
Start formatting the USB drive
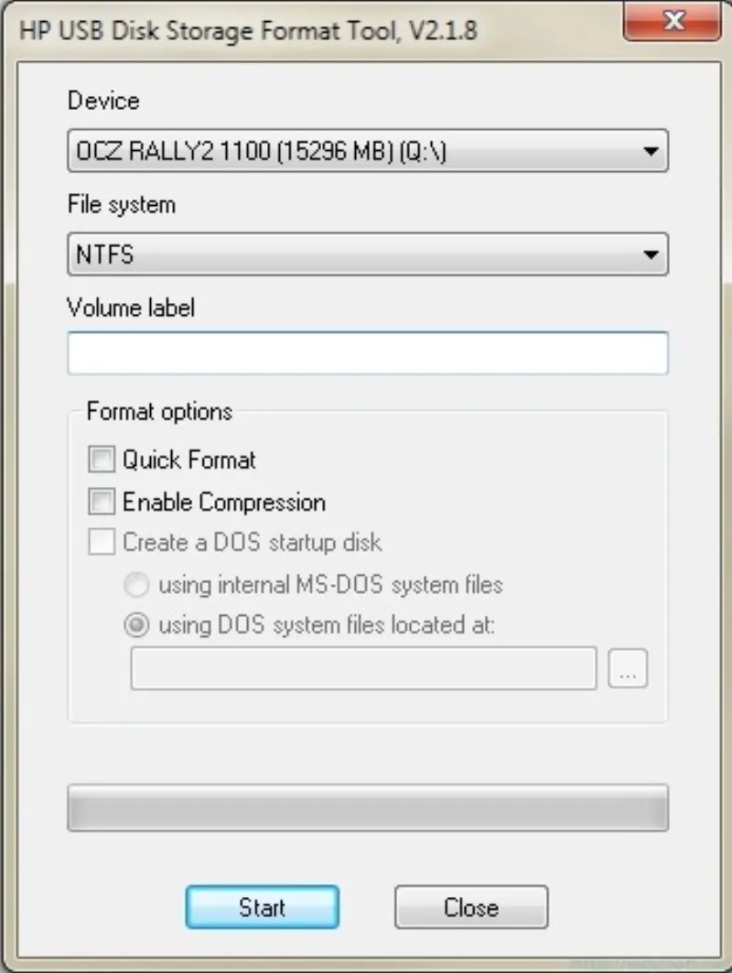262,908
